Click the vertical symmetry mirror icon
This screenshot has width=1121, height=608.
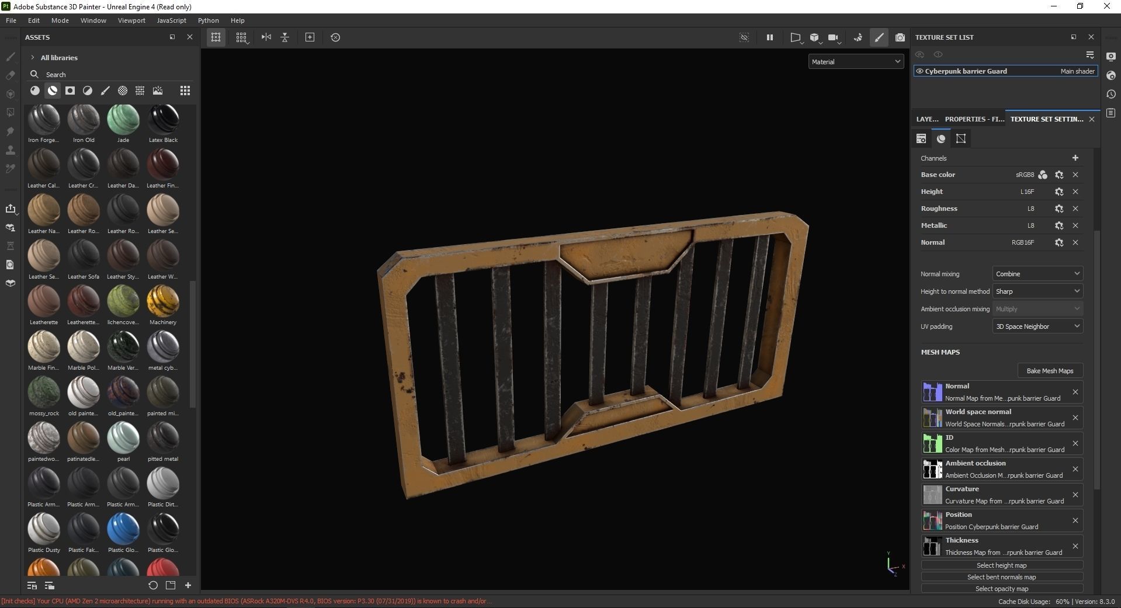(x=285, y=37)
